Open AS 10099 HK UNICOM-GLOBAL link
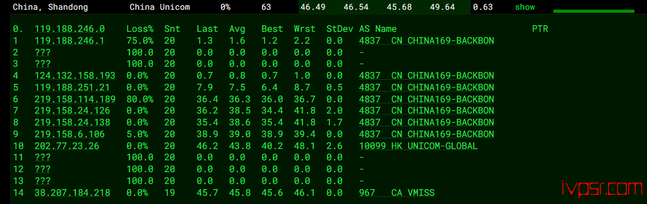 pos(418,146)
